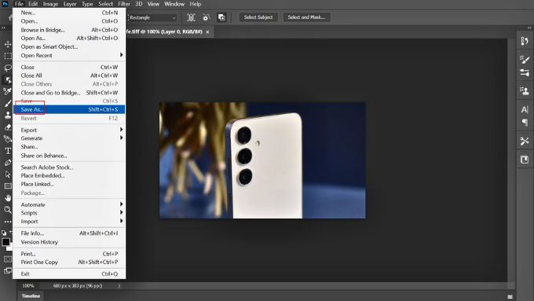This screenshot has height=301, width=534.
Task: Choose New from the File menu
Action: coord(69,13)
